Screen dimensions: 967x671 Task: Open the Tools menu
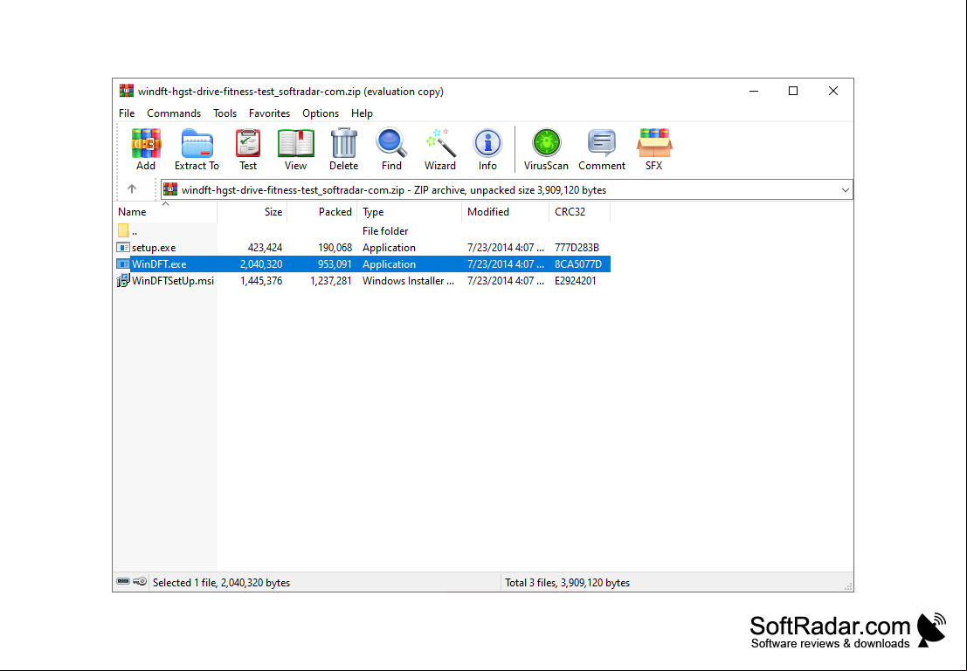point(225,113)
